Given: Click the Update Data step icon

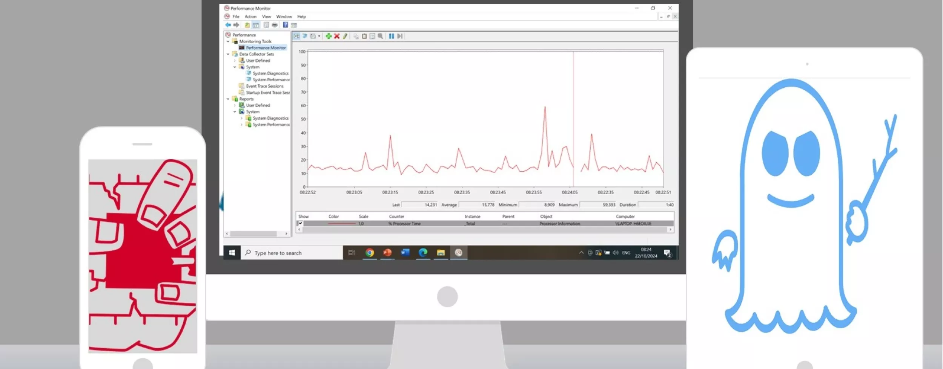Looking at the screenshot, I should point(400,36).
